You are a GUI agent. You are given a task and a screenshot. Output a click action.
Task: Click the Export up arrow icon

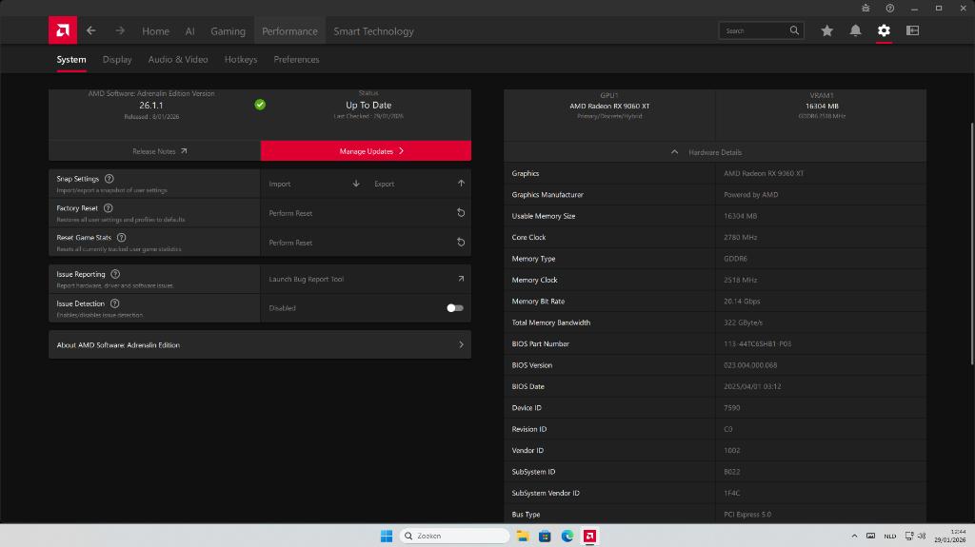tap(461, 184)
